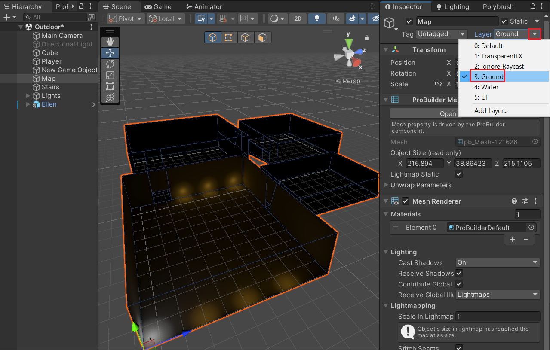Add a material slot with plus button
This screenshot has width=550, height=350.
[513, 239]
